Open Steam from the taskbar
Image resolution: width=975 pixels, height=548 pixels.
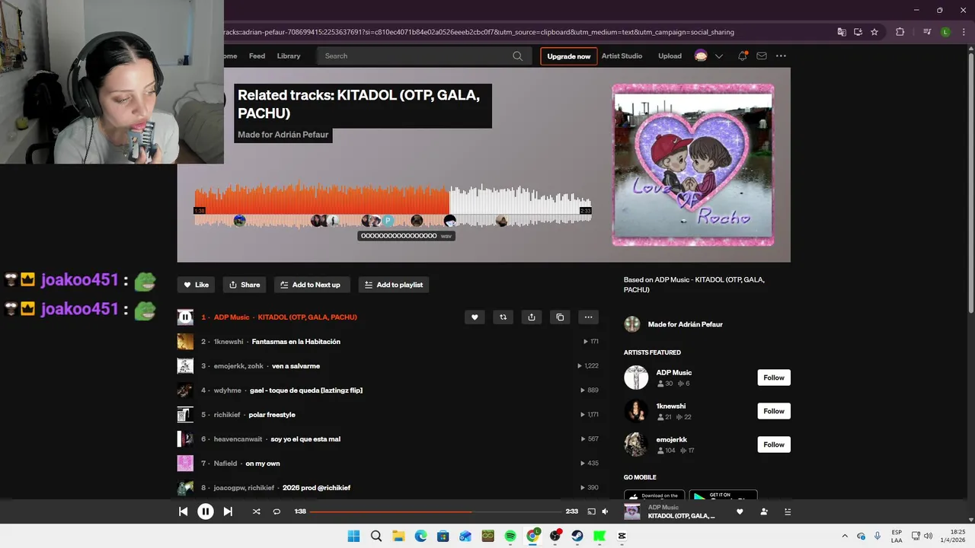(x=577, y=536)
